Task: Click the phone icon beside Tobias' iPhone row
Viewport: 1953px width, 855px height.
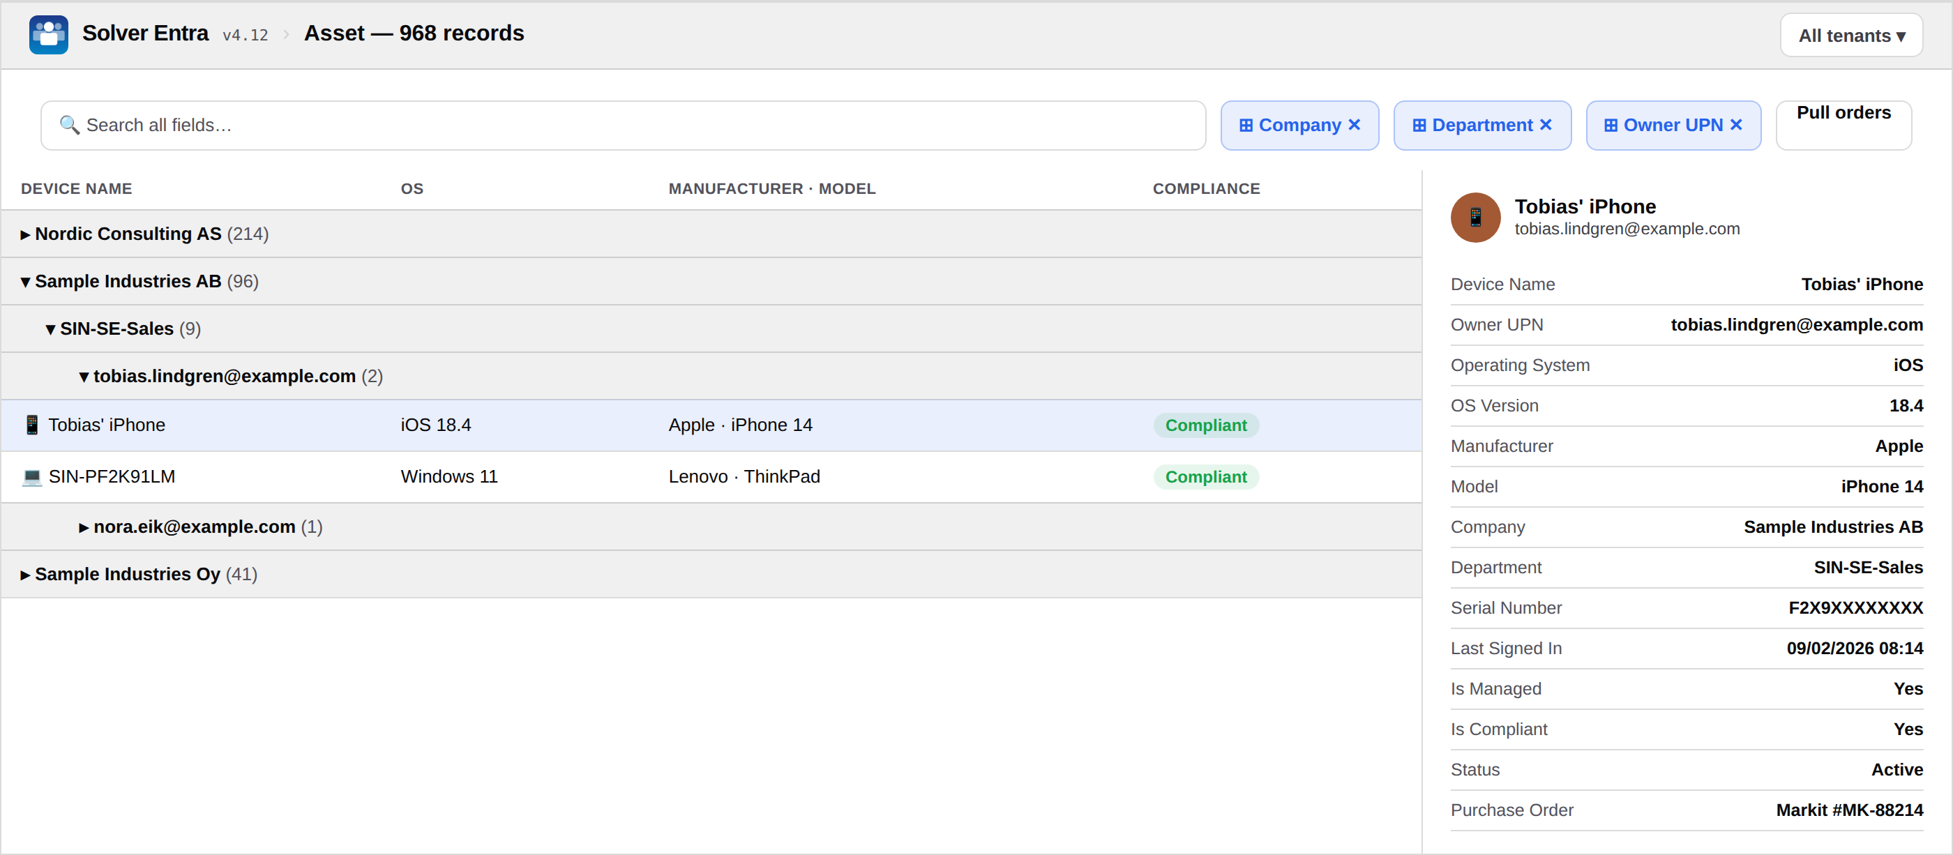Action: coord(32,425)
